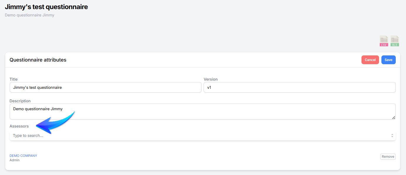406x175 pixels.
Task: Cancel editing questionnaire attributes
Action: (x=370, y=60)
